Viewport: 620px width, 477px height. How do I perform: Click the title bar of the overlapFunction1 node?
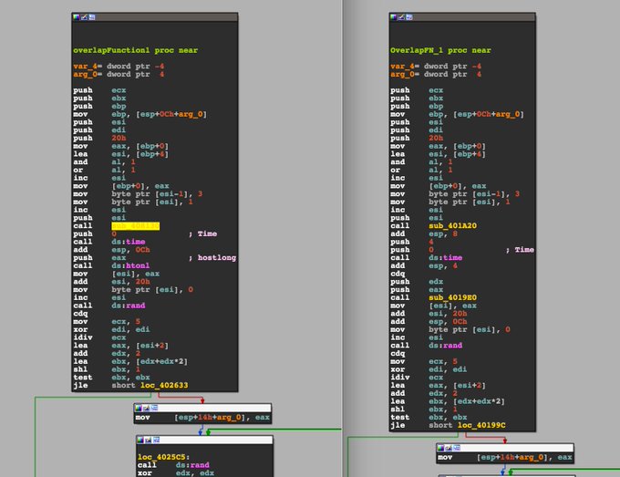coord(155,17)
